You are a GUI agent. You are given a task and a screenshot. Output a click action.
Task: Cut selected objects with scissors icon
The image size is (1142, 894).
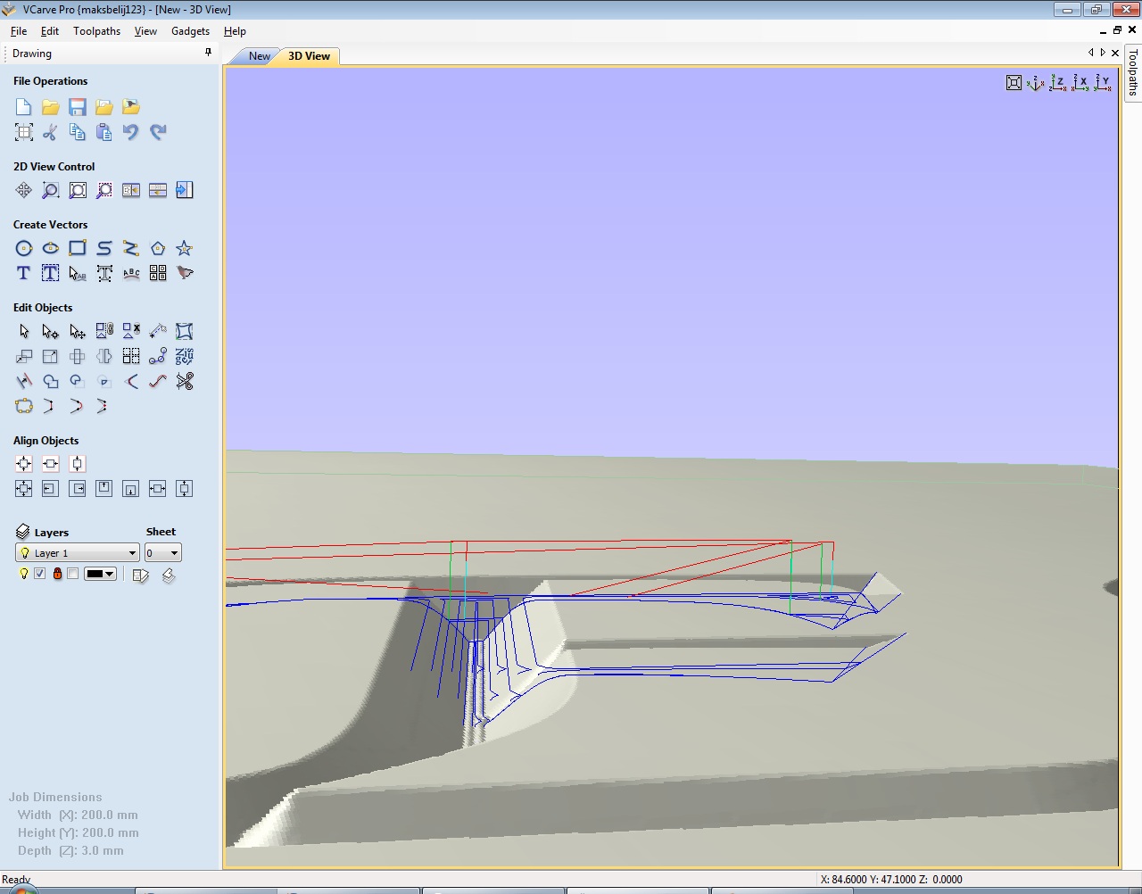point(51,132)
